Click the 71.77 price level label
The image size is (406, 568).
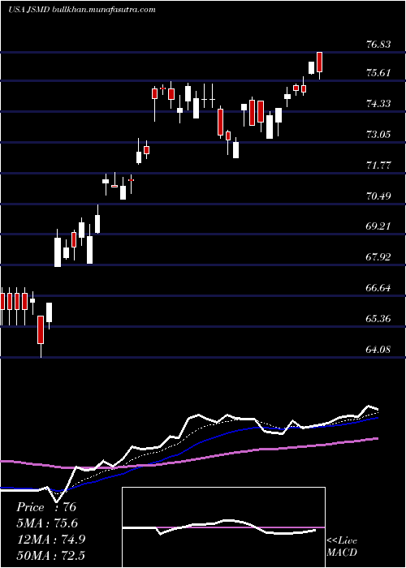pyautogui.click(x=378, y=166)
